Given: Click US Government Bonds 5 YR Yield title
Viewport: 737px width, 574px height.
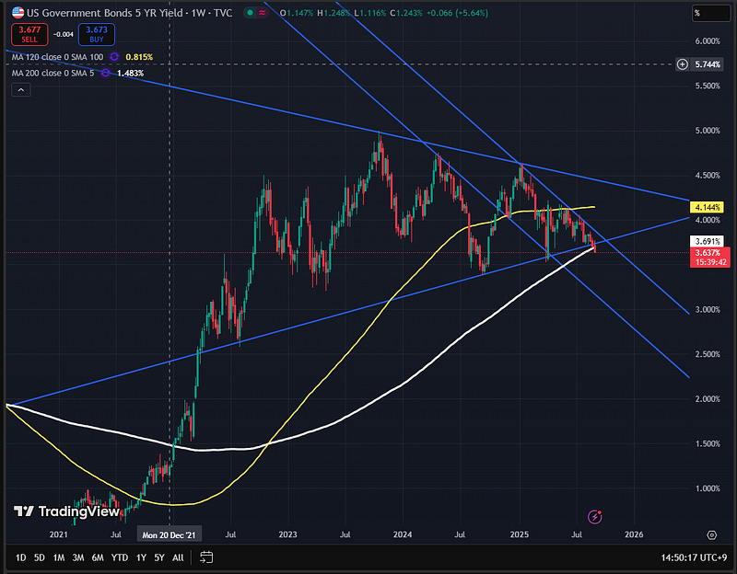Looking at the screenshot, I should pos(104,13).
